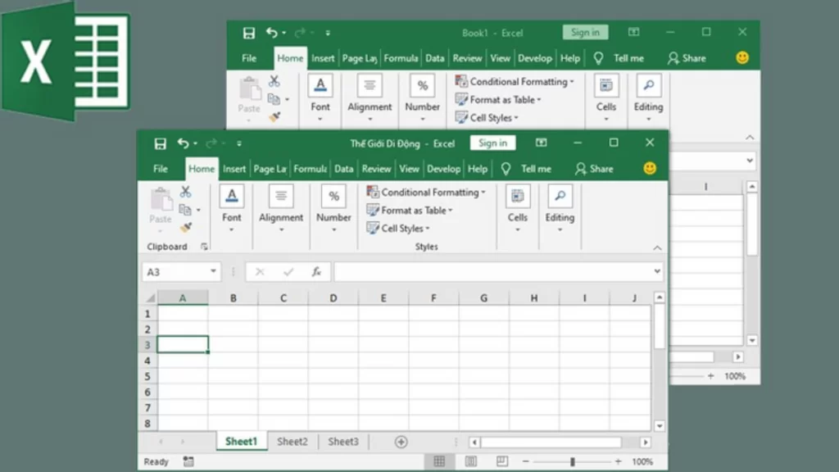Switch to the Formulas ribbon tab
Viewport: 839px width, 472px height.
tap(310, 169)
